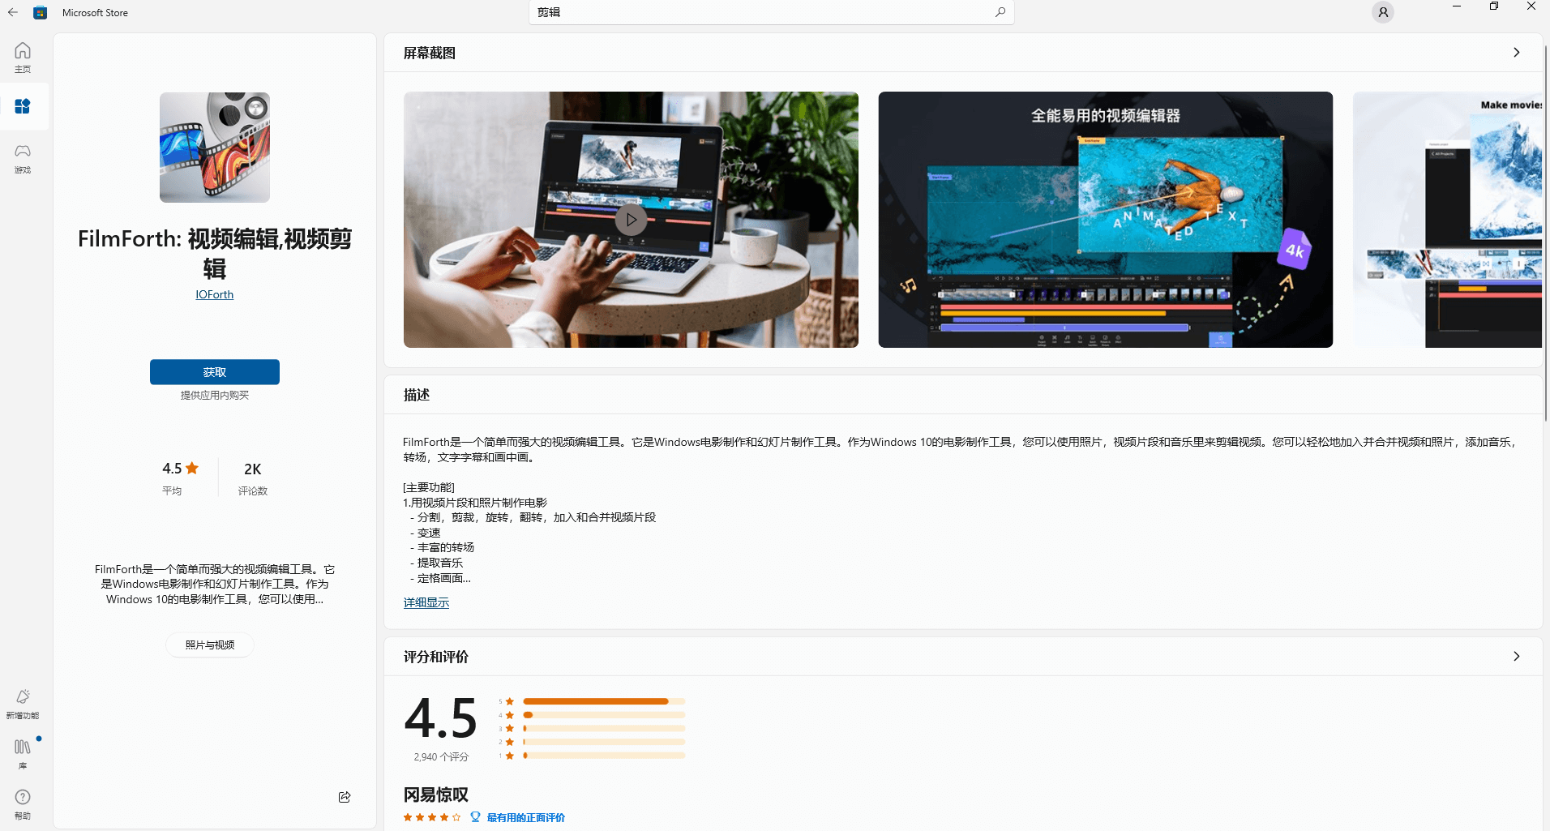
Task: Open the 新增功能 sidebar icon
Action: pos(23,702)
